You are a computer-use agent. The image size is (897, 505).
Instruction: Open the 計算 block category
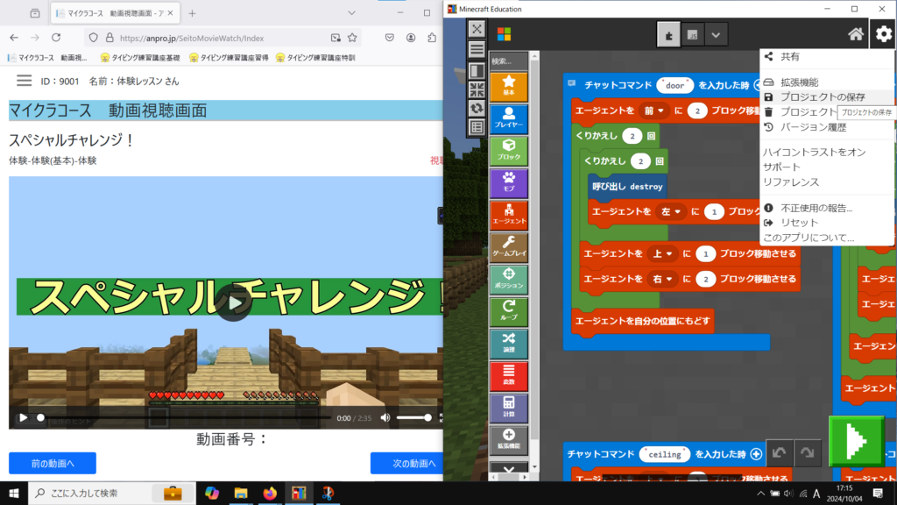(x=509, y=407)
